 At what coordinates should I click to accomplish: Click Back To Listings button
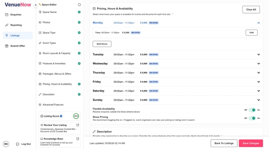click(x=224, y=143)
